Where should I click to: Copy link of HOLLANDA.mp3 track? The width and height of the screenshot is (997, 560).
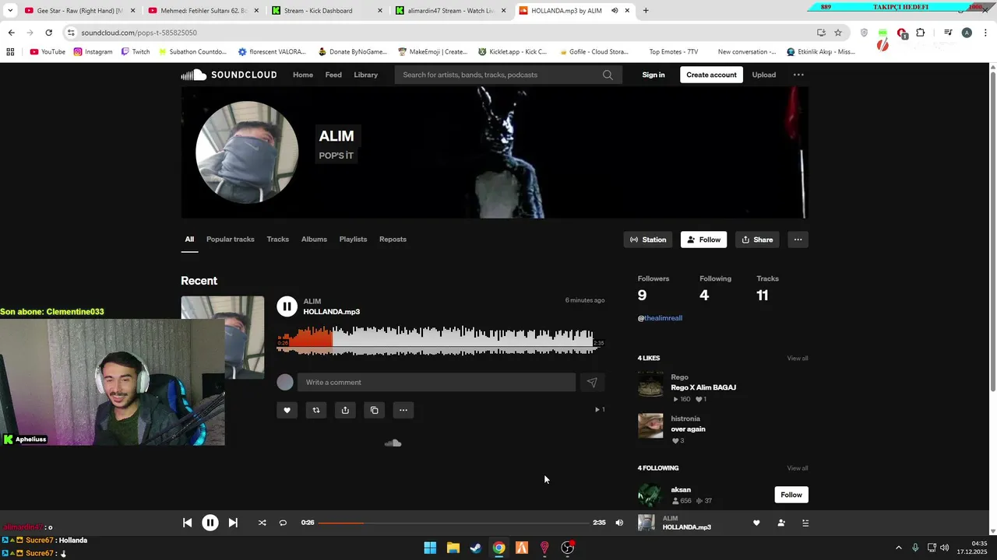375,410
